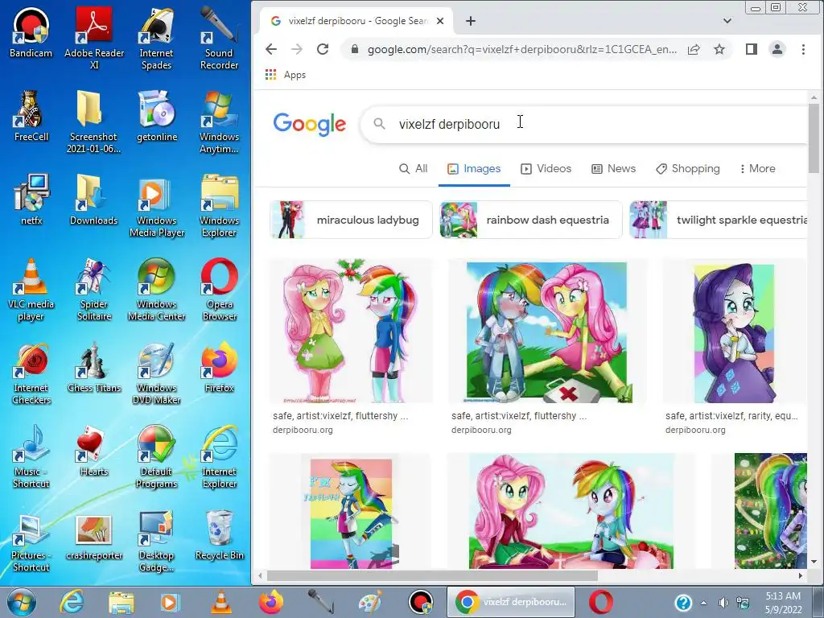Select the rainbow dash equestria chip
824x618 pixels.
point(531,220)
